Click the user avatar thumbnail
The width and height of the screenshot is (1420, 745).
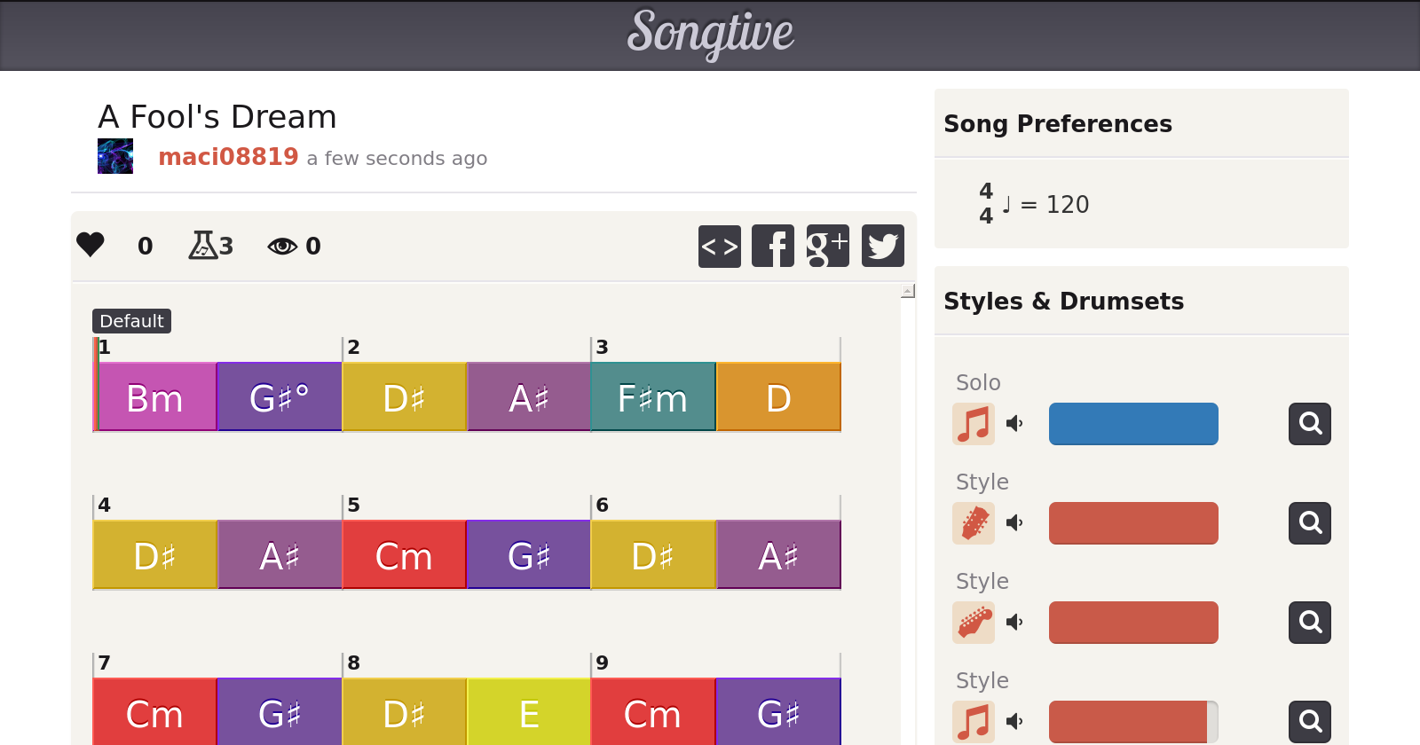[115, 156]
